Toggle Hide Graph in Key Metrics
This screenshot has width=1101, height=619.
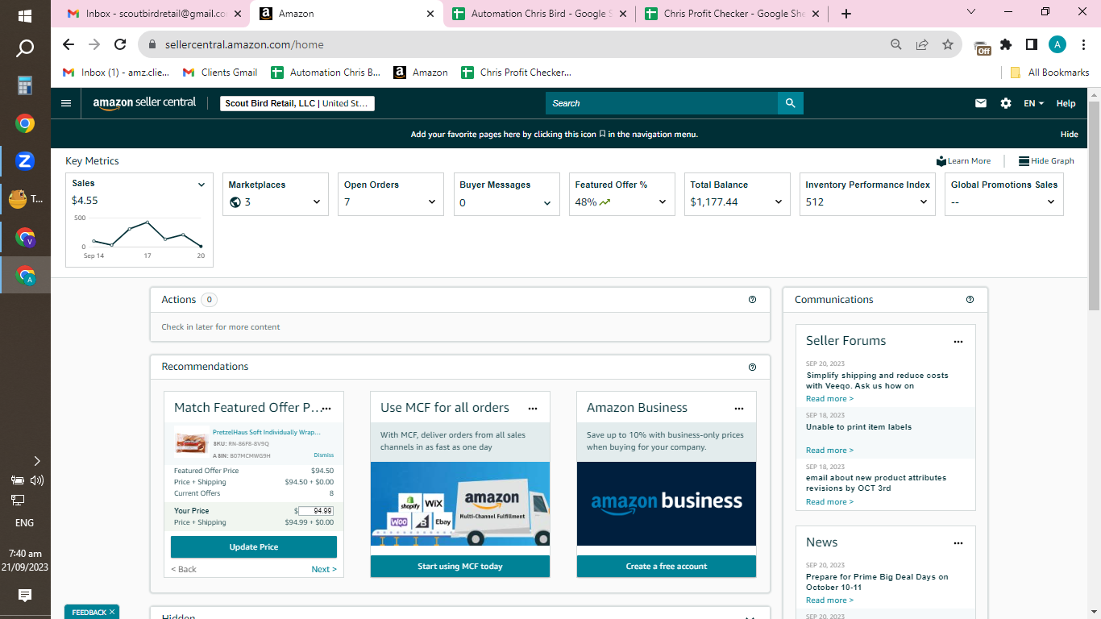(x=1046, y=161)
